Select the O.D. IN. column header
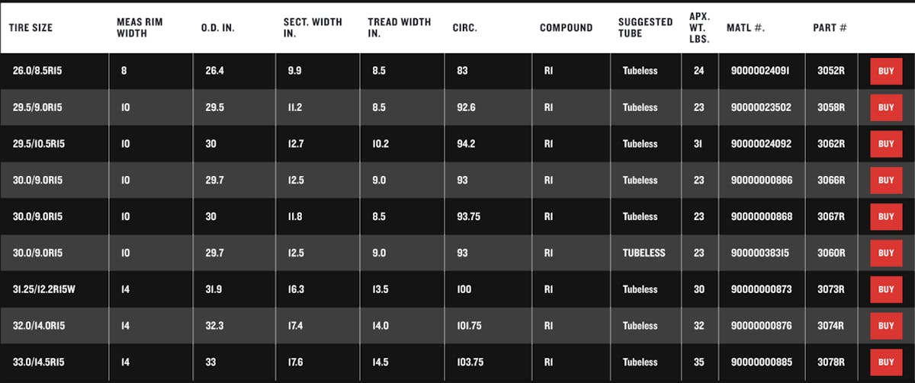The width and height of the screenshot is (915, 383). click(x=217, y=28)
